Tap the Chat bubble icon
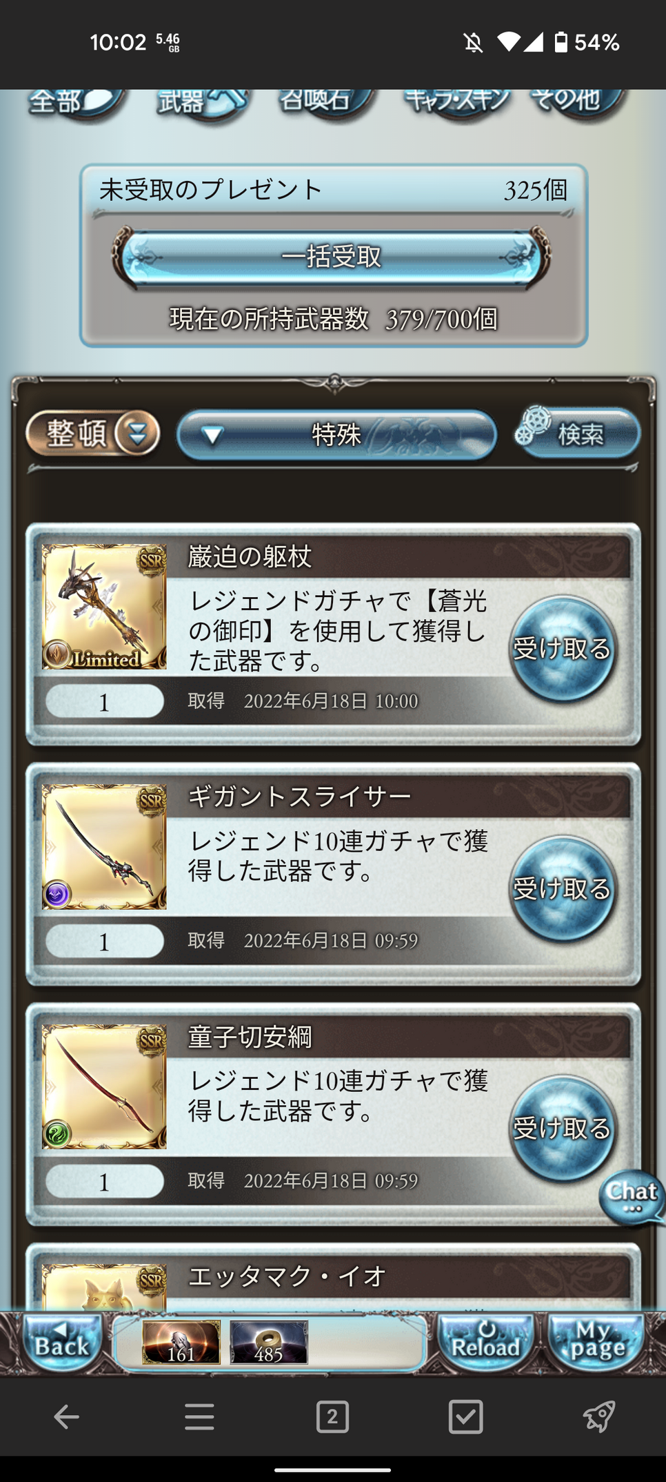The width and height of the screenshot is (666, 1482). [x=632, y=1198]
